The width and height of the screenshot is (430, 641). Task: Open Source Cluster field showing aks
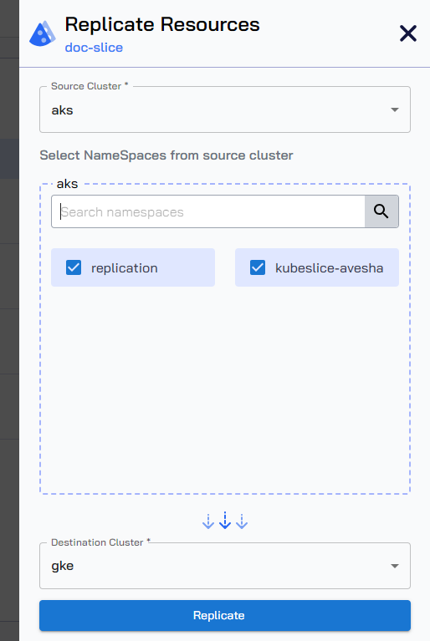click(225, 109)
